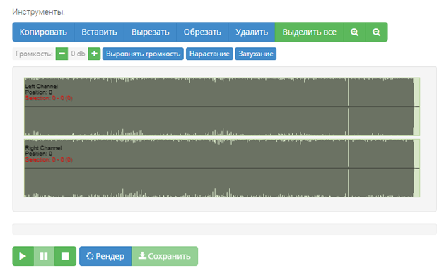Click Выровнять громкость button

(x=143, y=54)
